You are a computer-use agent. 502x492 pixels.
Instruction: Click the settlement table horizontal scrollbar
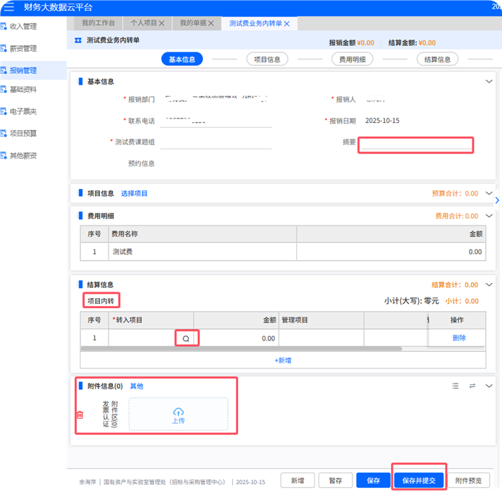[242, 349]
